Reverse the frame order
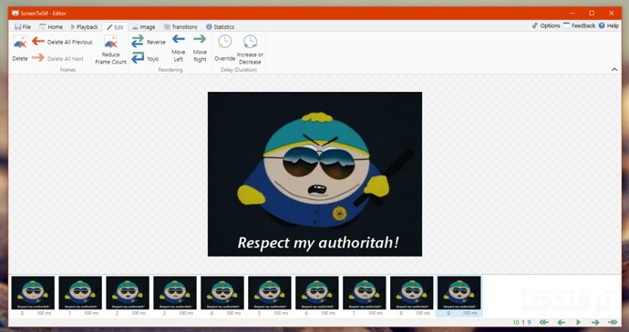Image resolution: width=629 pixels, height=332 pixels. pos(149,42)
